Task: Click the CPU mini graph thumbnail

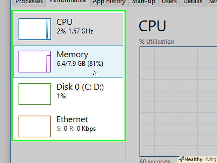Action: point(35,29)
